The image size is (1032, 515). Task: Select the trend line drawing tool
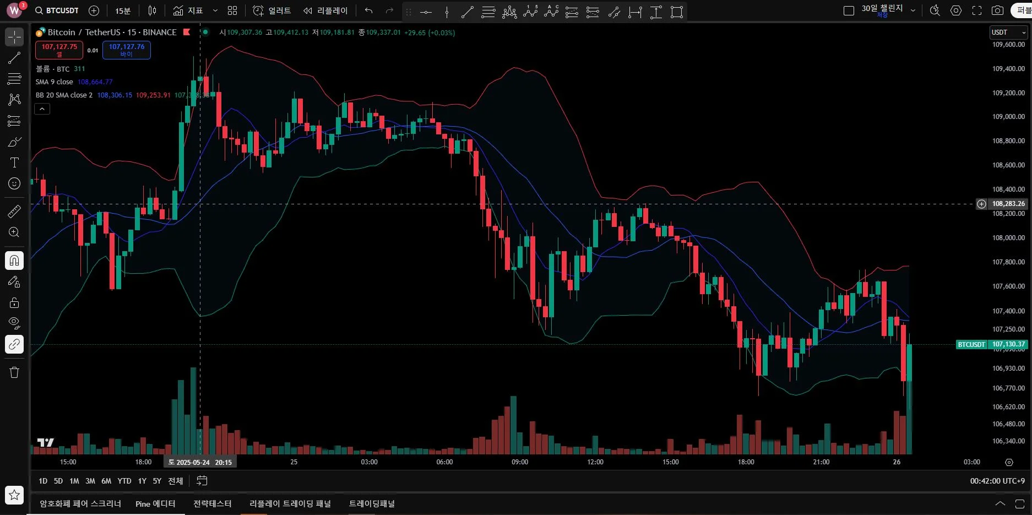(x=14, y=58)
